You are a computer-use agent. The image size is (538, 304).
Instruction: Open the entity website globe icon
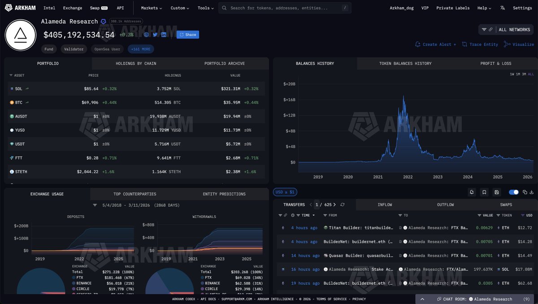(146, 35)
